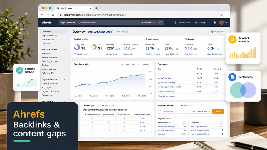Open Looker Studio from header

(182, 22)
